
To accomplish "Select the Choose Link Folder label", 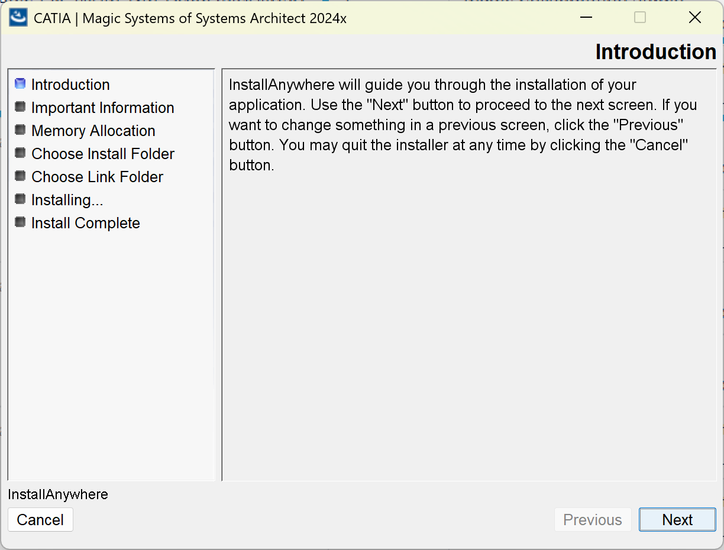I will tap(98, 177).
